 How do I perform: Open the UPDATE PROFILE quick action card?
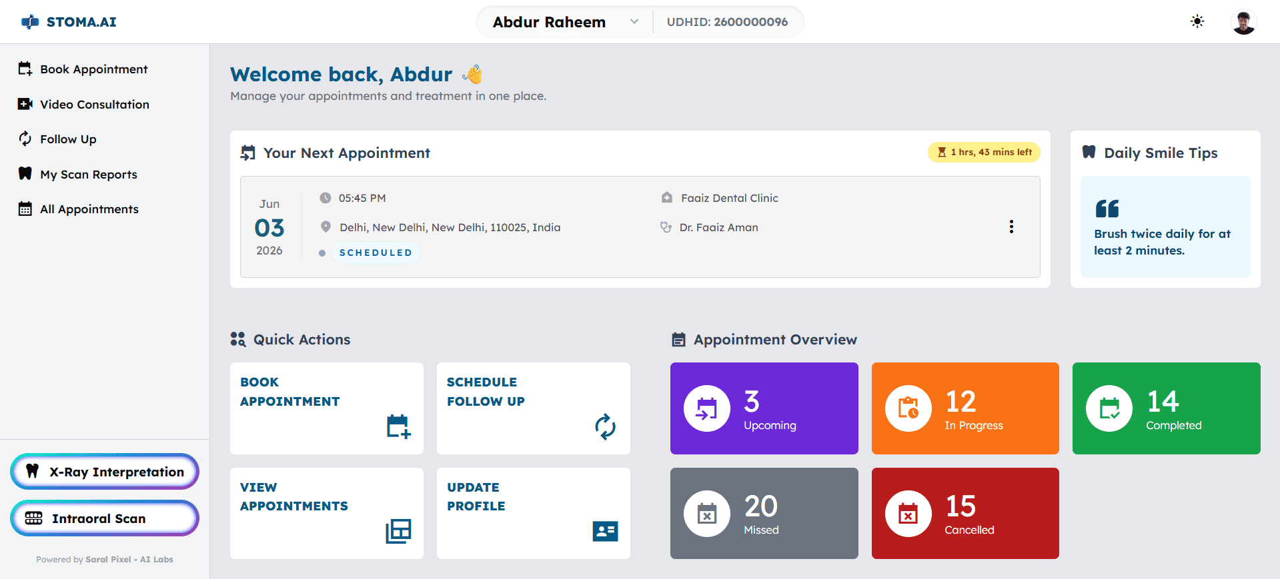[x=534, y=513]
